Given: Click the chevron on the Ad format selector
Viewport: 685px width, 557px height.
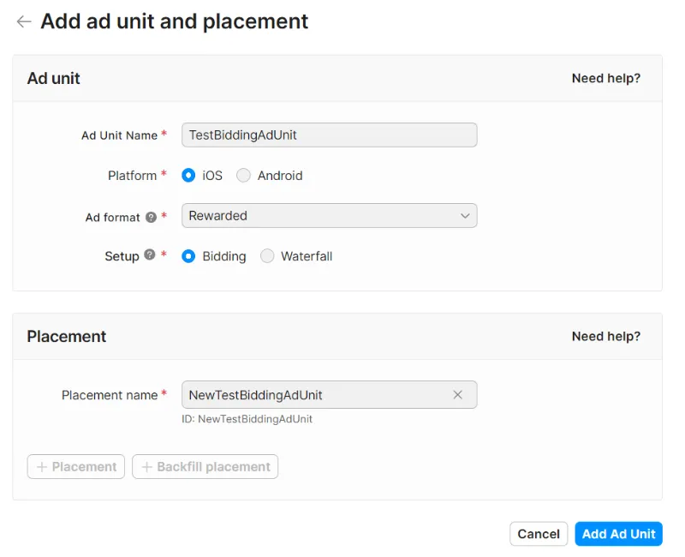Looking at the screenshot, I should [464, 216].
